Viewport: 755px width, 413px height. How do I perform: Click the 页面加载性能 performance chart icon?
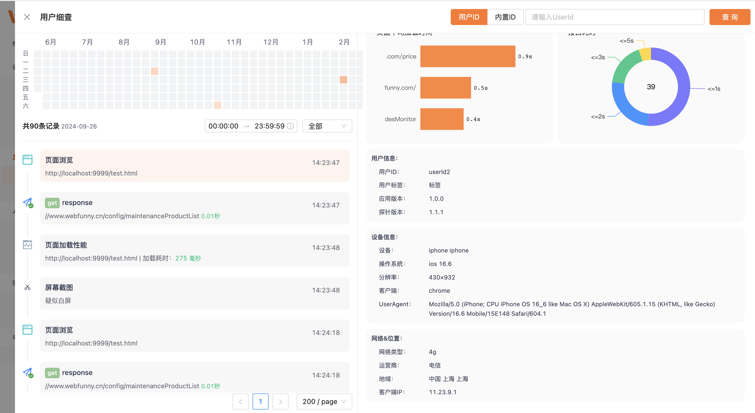pyautogui.click(x=27, y=245)
